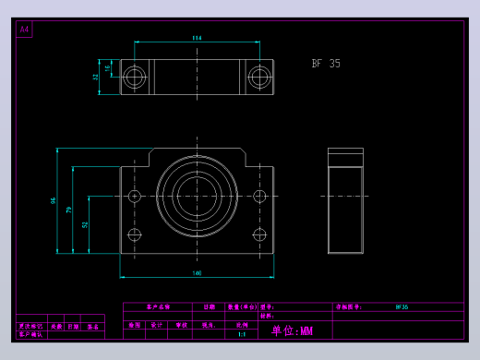Click the 材料: label

[x=267, y=316]
